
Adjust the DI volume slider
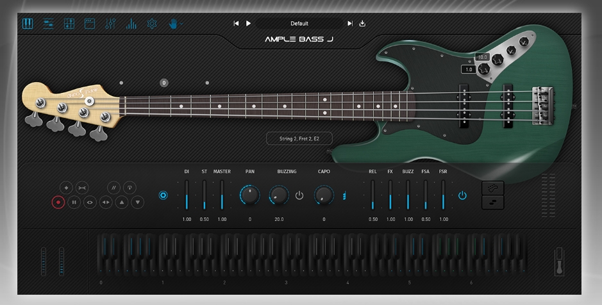(x=187, y=195)
